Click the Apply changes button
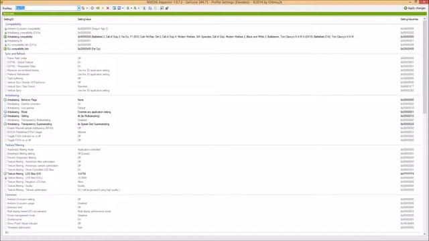The height and width of the screenshot is (241, 429). pos(415,8)
